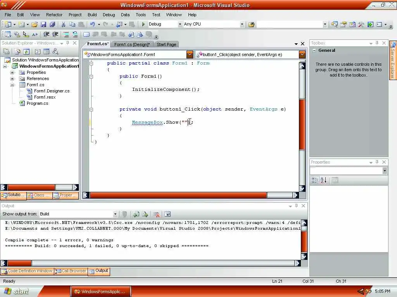Screen dimensions: 397x297
Task: Click Decrease Line Indent icon
Action: 47,34
